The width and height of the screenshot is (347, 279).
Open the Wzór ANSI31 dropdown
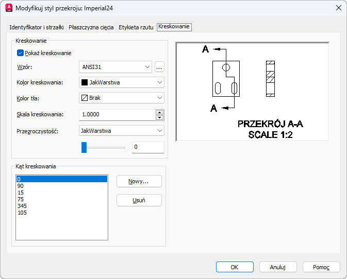115,67
